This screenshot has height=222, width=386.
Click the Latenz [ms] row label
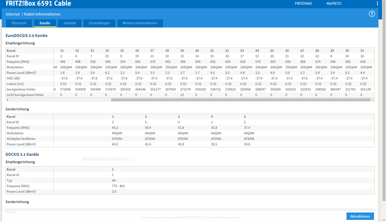point(15,84)
